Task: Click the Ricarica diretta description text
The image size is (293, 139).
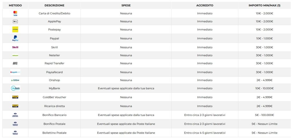Action: (54, 106)
